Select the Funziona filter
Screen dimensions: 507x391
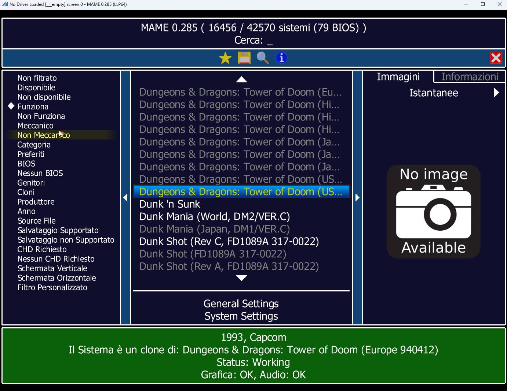tap(33, 107)
